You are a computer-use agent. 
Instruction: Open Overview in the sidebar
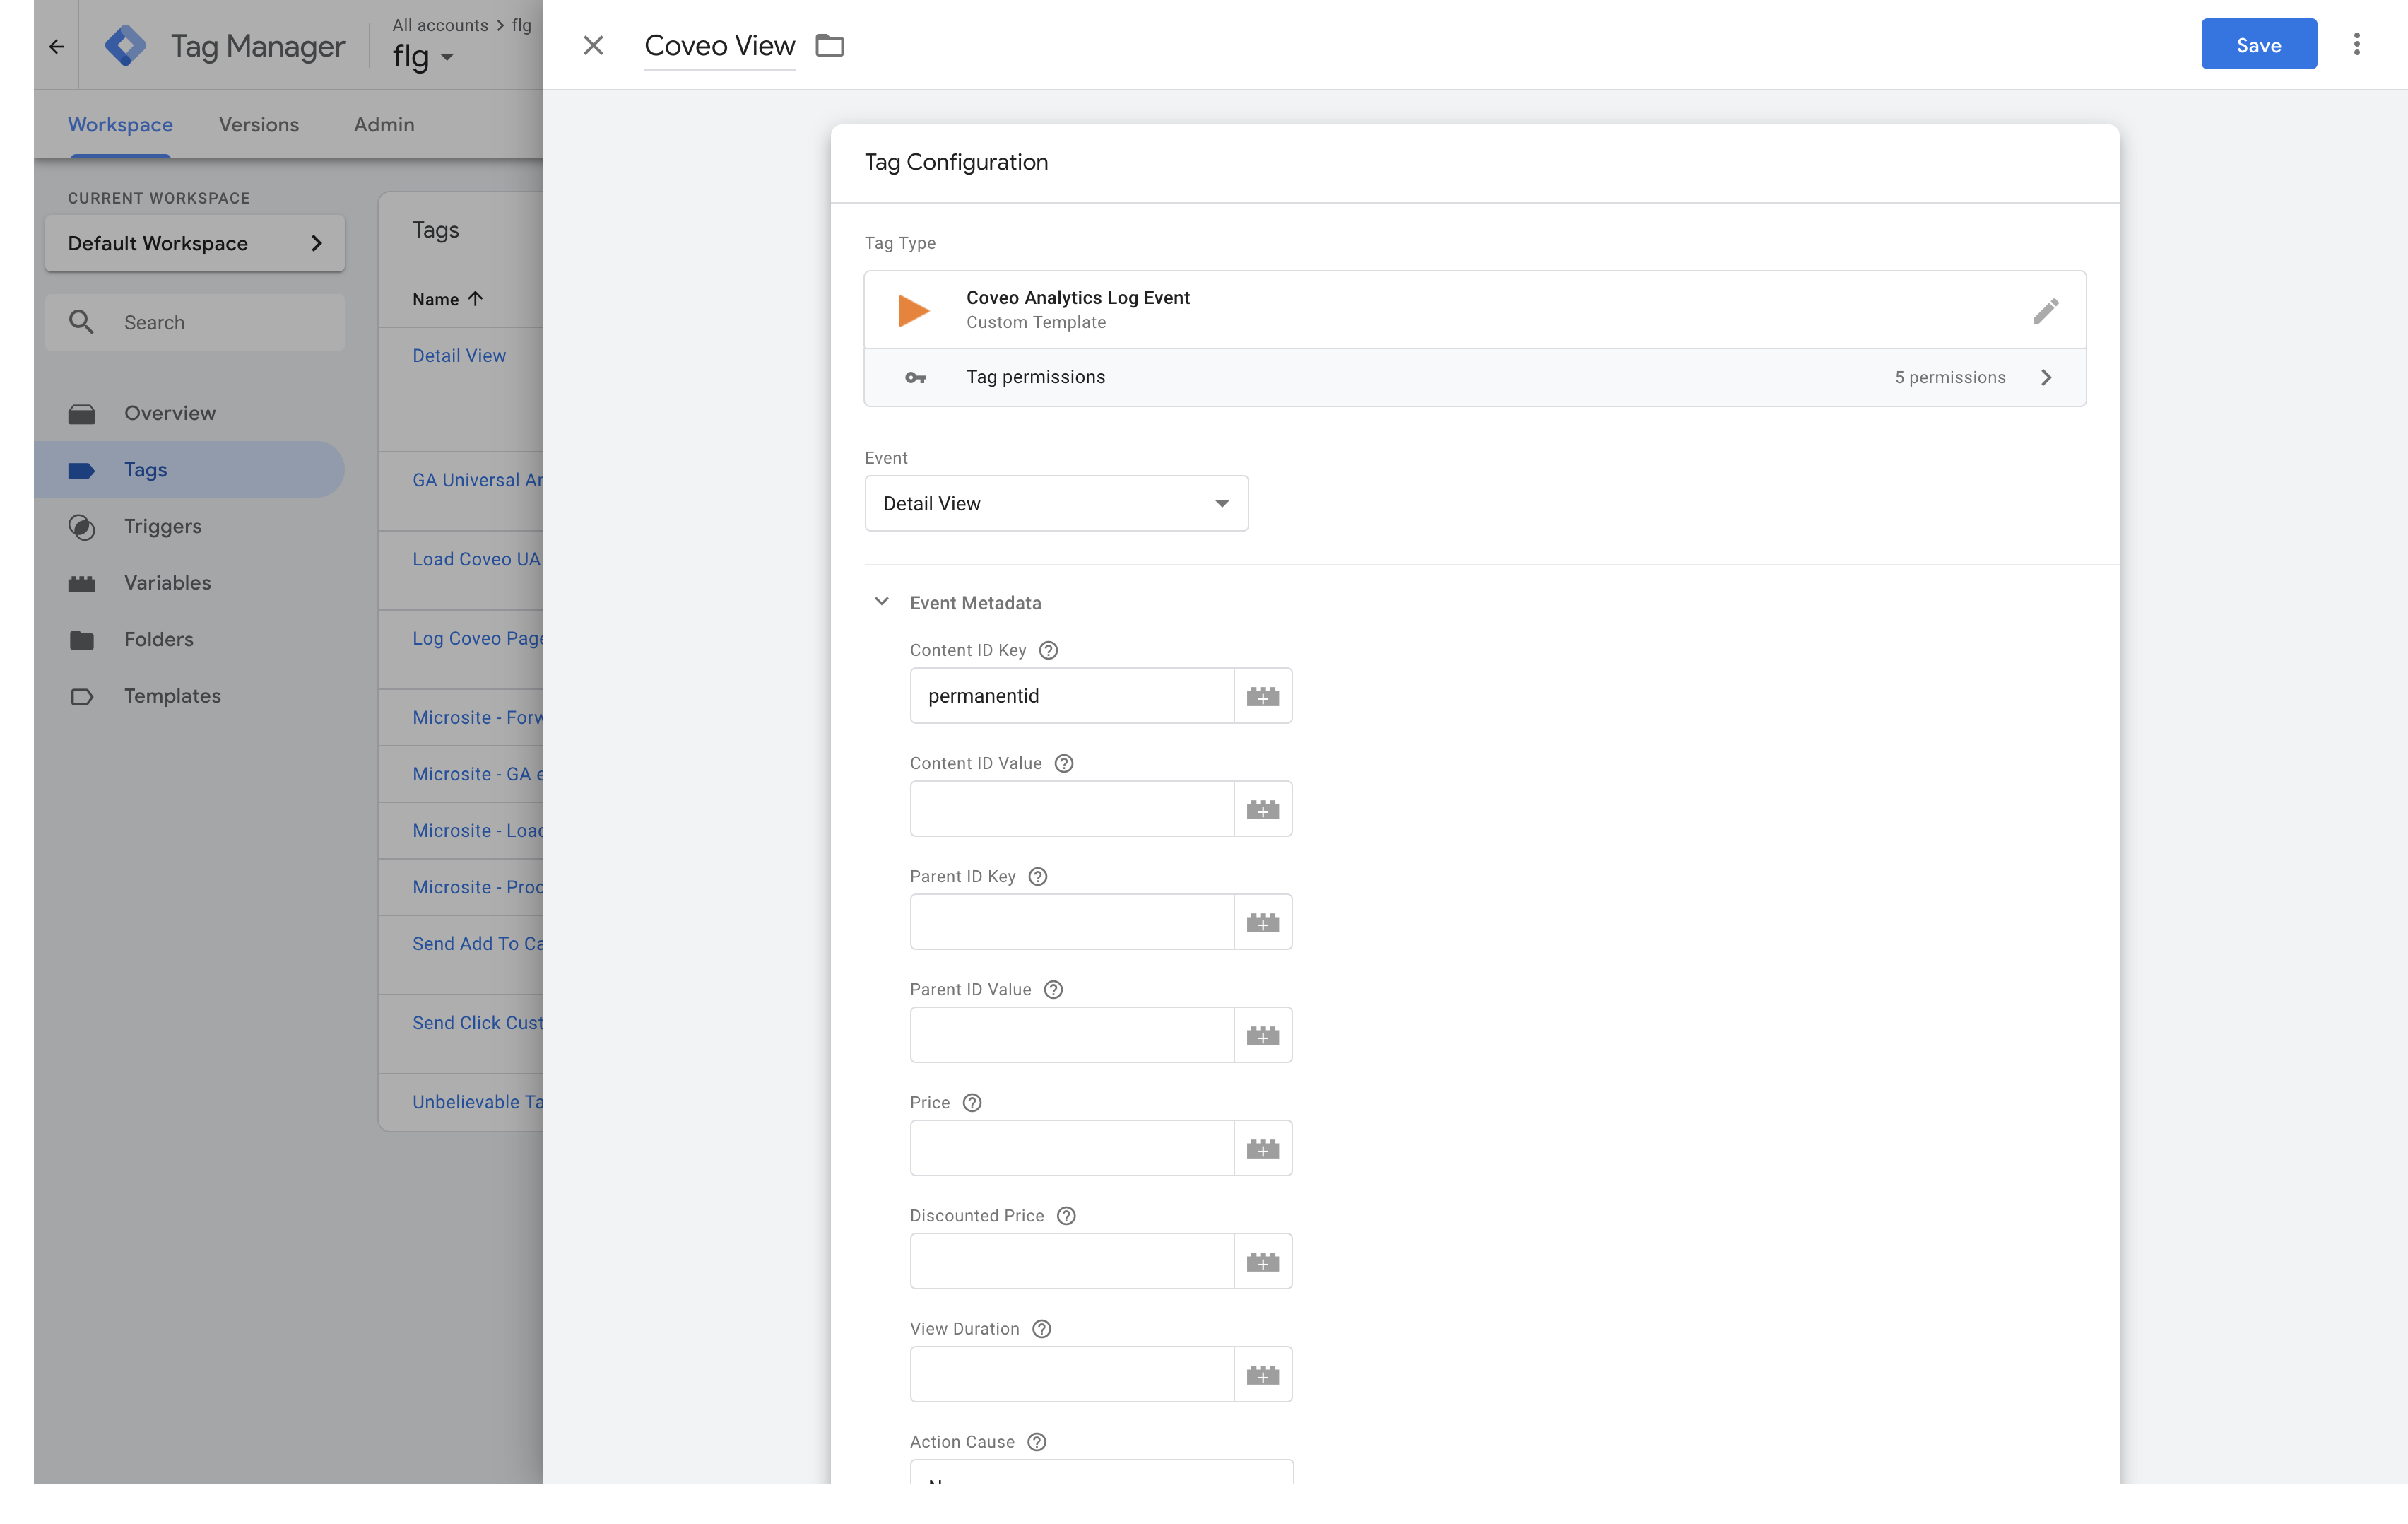tap(170, 414)
